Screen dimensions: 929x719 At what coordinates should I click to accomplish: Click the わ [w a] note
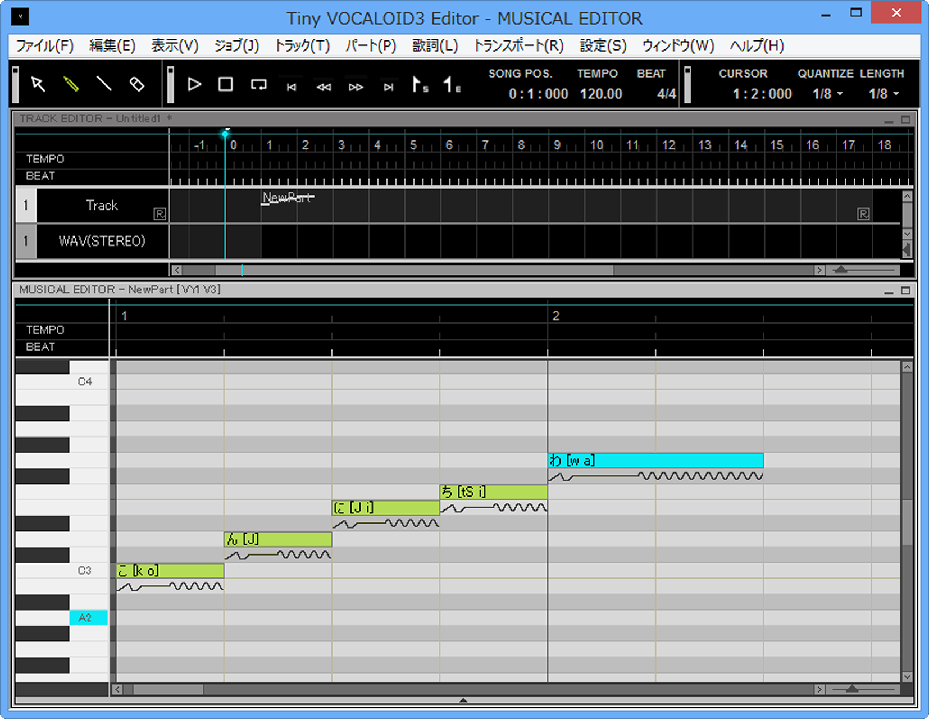click(655, 461)
